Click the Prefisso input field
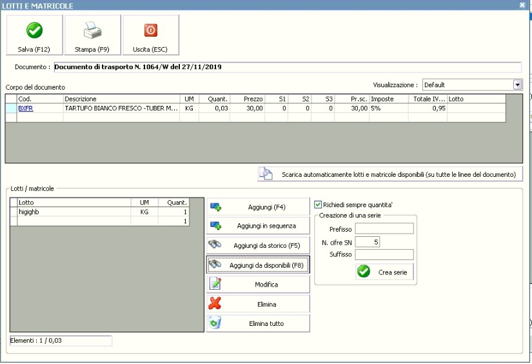 (384, 228)
